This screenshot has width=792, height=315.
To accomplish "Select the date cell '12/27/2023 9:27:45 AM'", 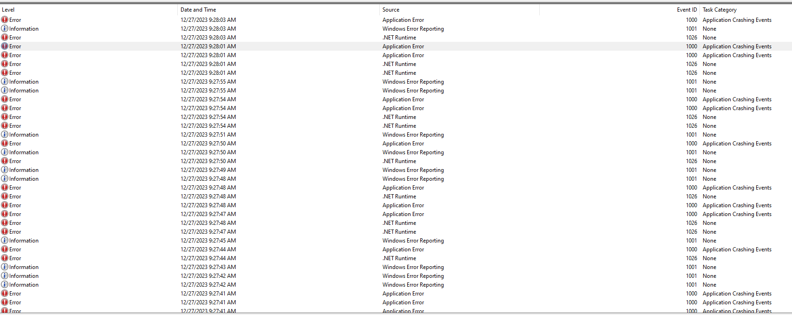I will tap(208, 241).
